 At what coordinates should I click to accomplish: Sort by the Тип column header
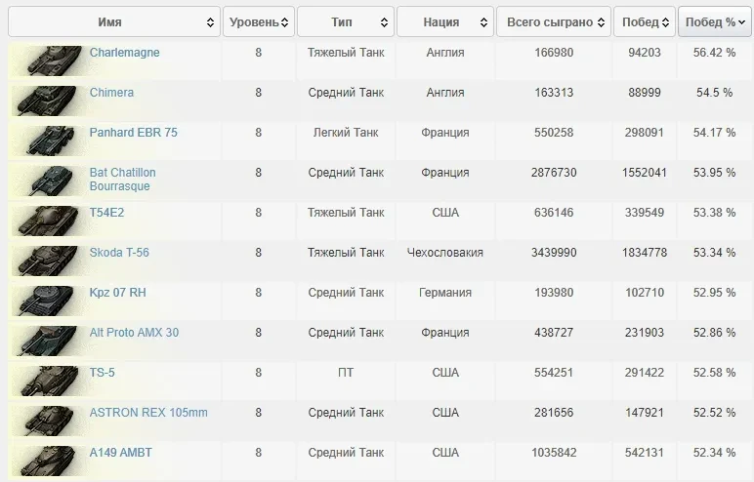click(346, 21)
